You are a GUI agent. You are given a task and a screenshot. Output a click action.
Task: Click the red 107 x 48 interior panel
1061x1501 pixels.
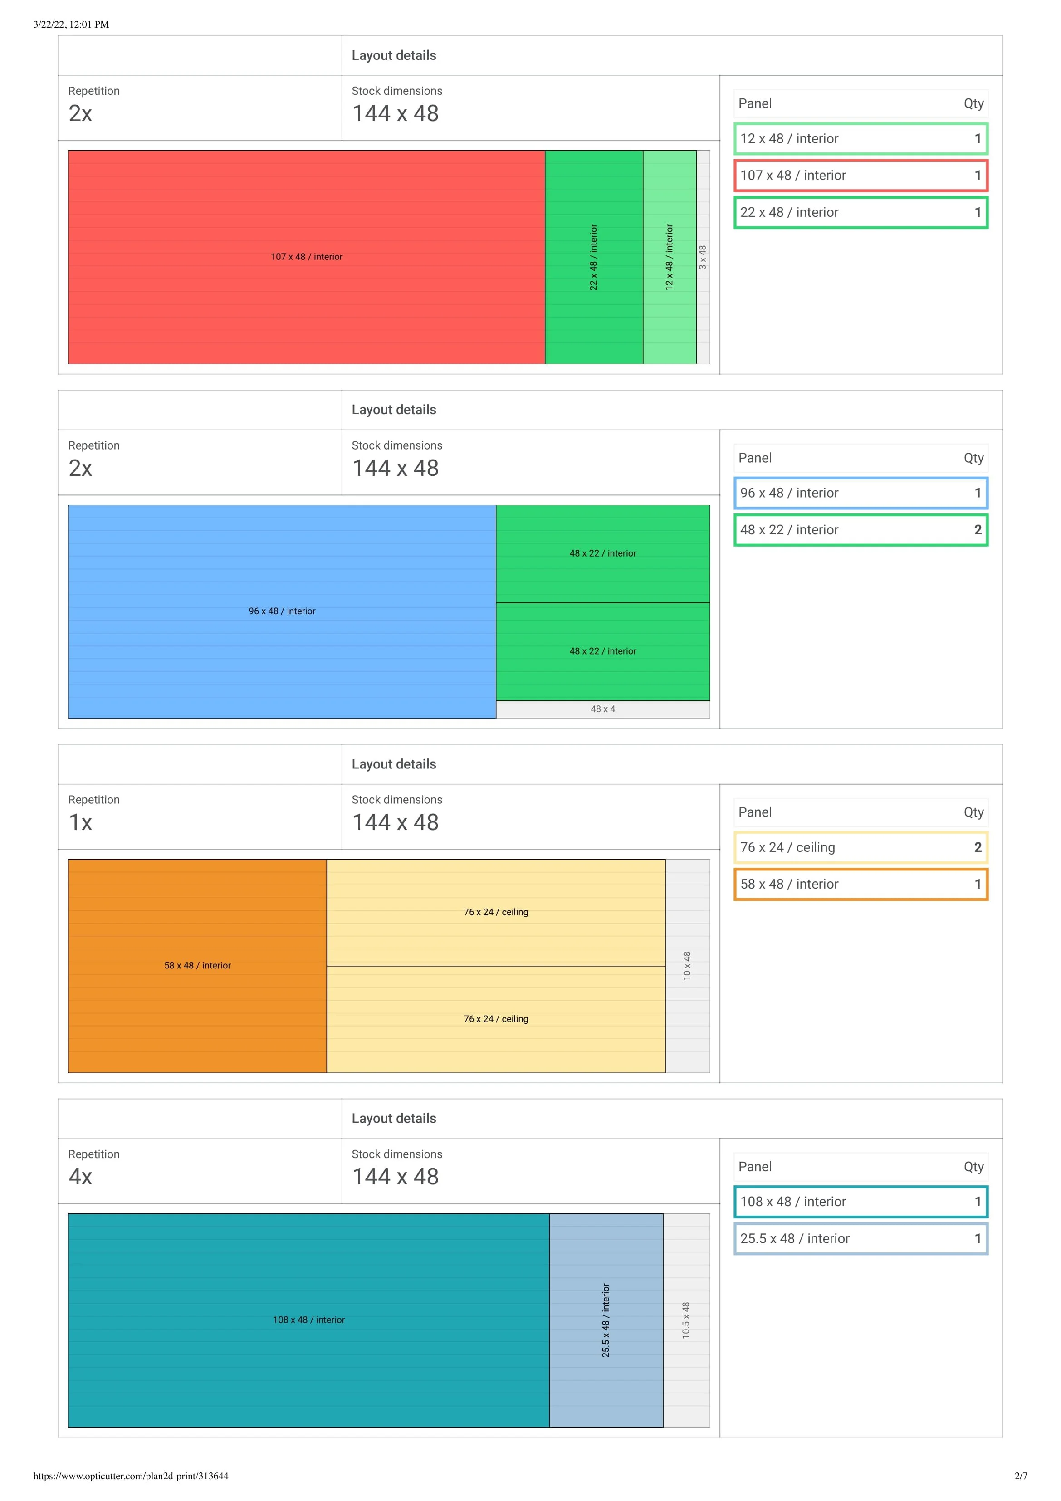[306, 257]
